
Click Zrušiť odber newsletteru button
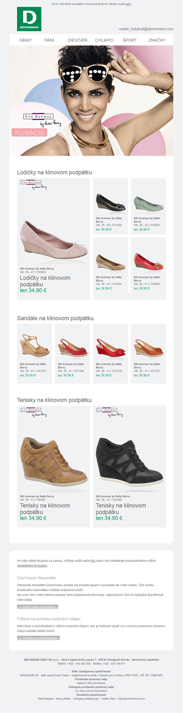point(38,607)
